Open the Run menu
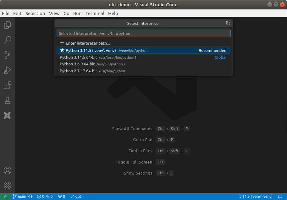This screenshot has width=287, height=200. pyautogui.click(x=77, y=14)
